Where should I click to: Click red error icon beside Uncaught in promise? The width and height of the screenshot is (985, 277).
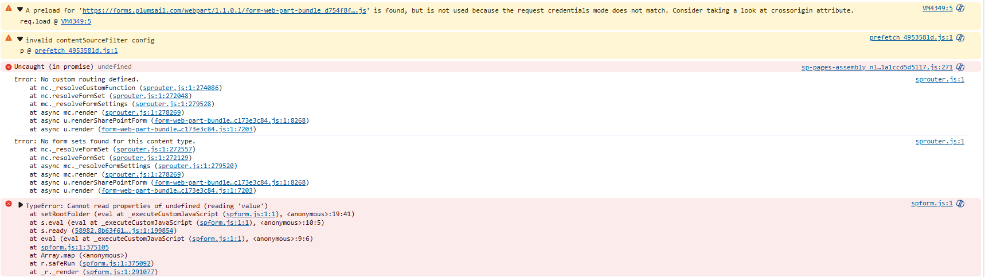click(9, 67)
